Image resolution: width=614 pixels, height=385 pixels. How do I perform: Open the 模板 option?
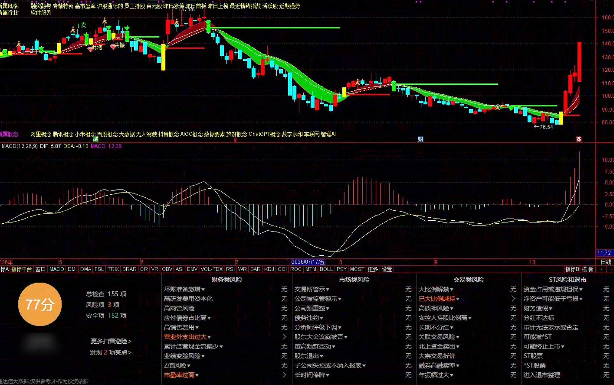tap(588, 269)
